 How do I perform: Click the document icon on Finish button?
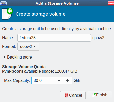pos(94,95)
